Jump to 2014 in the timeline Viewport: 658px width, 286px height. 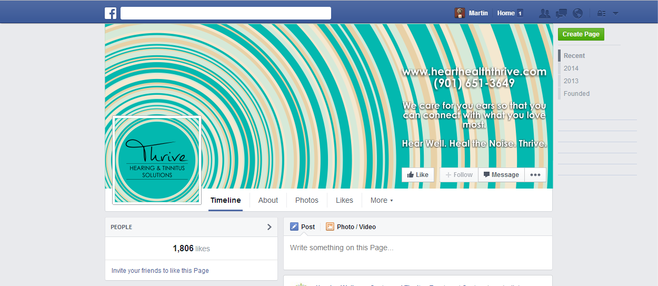pyautogui.click(x=571, y=68)
